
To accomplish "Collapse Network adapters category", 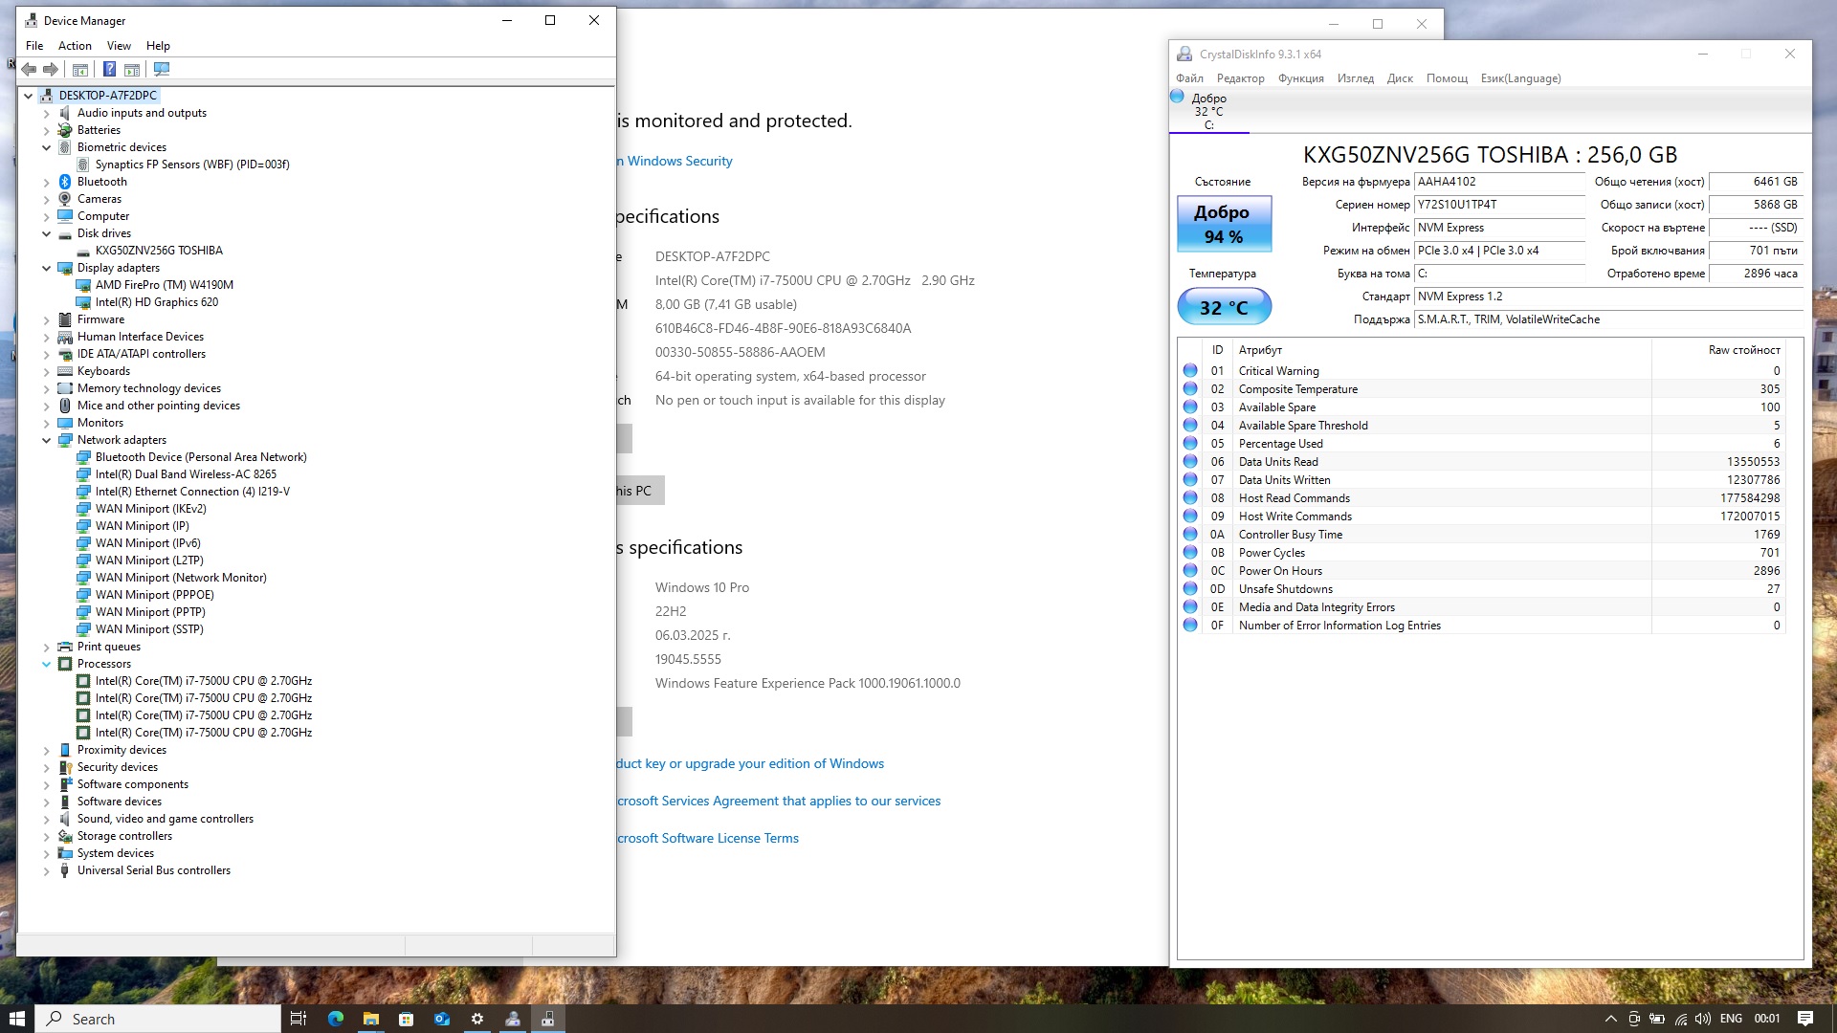I will 46,440.
